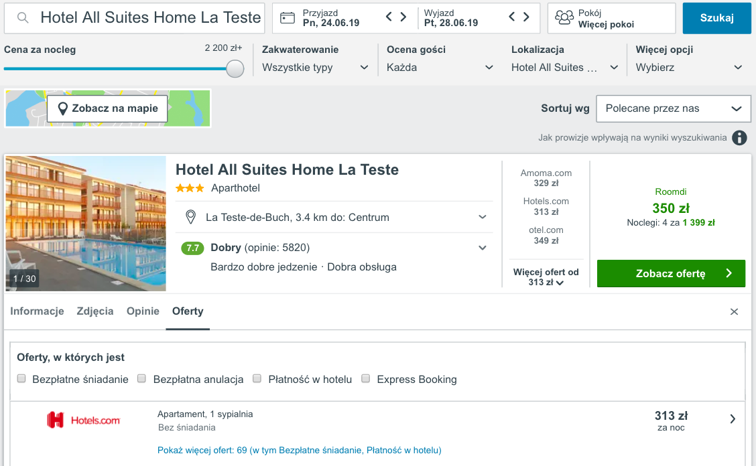Open info icon about commission ranking

coord(739,138)
